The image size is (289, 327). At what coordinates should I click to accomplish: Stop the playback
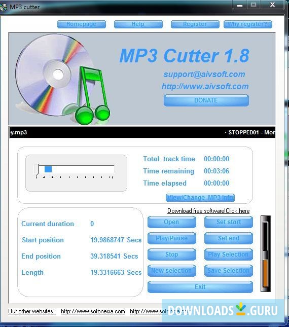tap(171, 255)
